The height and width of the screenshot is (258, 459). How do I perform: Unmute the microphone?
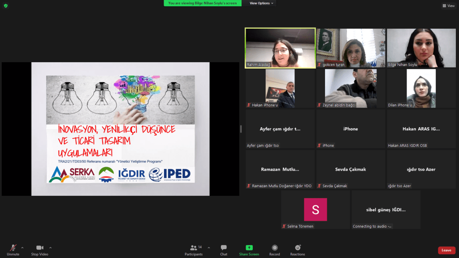pos(13,249)
